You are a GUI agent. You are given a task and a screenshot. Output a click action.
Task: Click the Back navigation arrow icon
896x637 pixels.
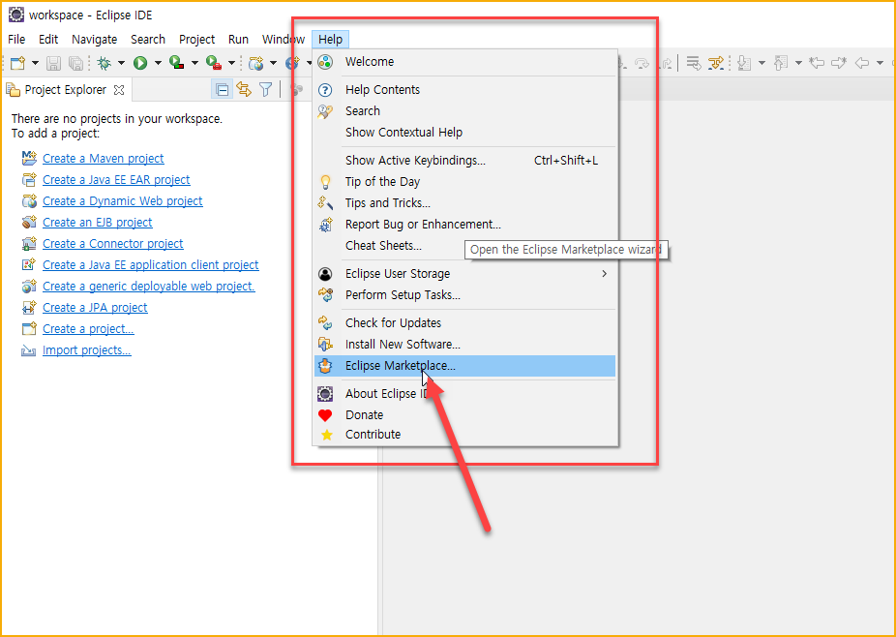(x=862, y=63)
